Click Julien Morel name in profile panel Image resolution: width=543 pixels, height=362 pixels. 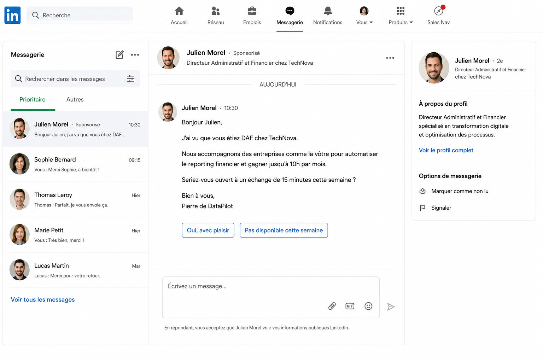pos(472,61)
